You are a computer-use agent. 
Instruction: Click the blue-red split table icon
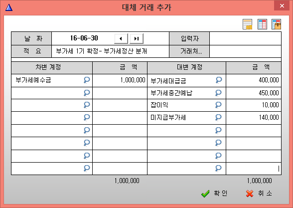[x=262, y=24]
